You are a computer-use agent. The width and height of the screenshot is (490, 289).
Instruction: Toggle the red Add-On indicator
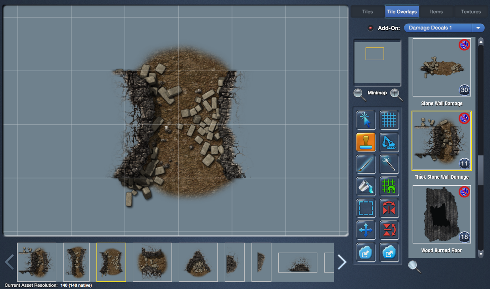370,28
